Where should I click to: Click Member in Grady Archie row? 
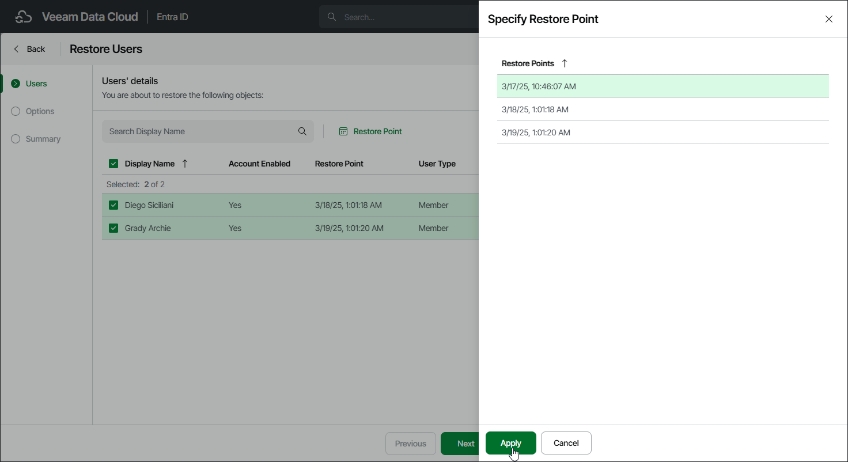click(434, 228)
